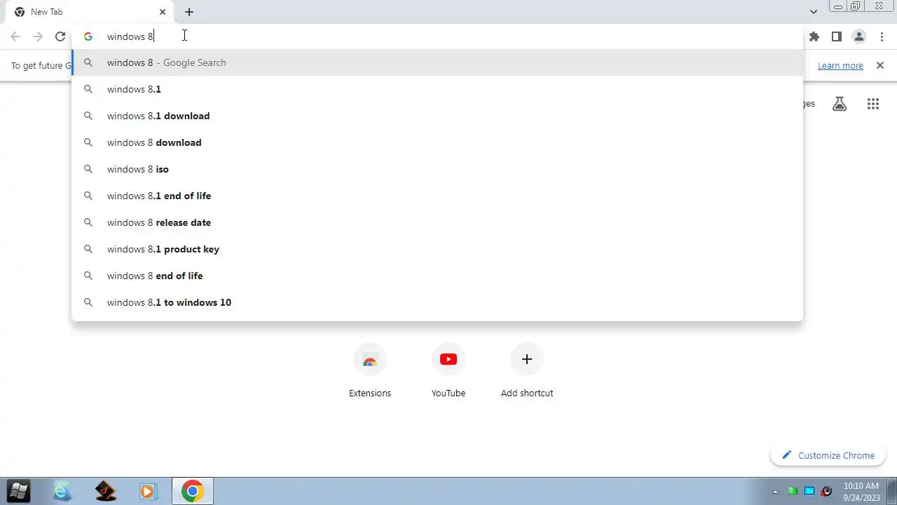This screenshot has height=505, width=897.
Task: Select the New Tab tab
Action: (x=91, y=12)
